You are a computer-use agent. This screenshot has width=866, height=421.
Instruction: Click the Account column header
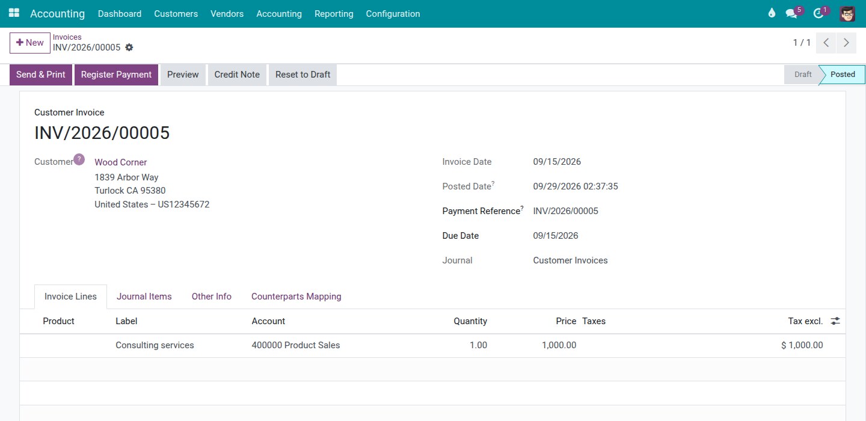click(x=268, y=321)
